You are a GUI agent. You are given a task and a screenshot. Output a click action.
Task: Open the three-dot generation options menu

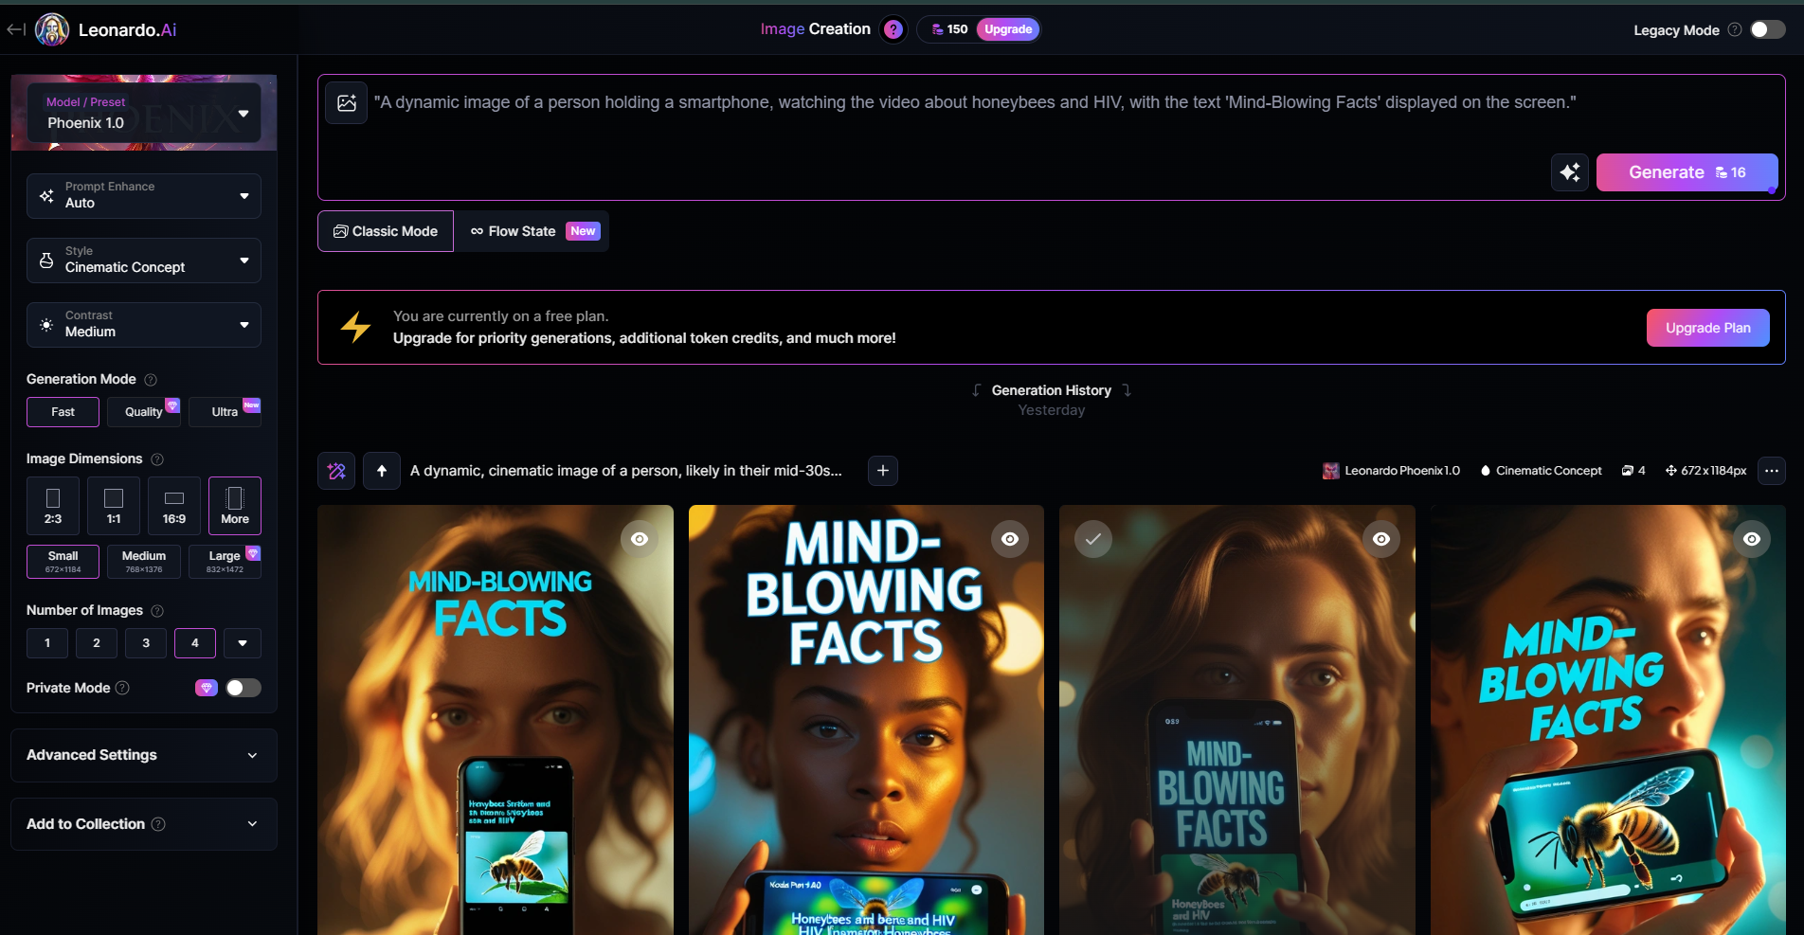point(1772,471)
